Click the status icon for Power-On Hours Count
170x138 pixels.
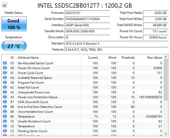point(5,68)
